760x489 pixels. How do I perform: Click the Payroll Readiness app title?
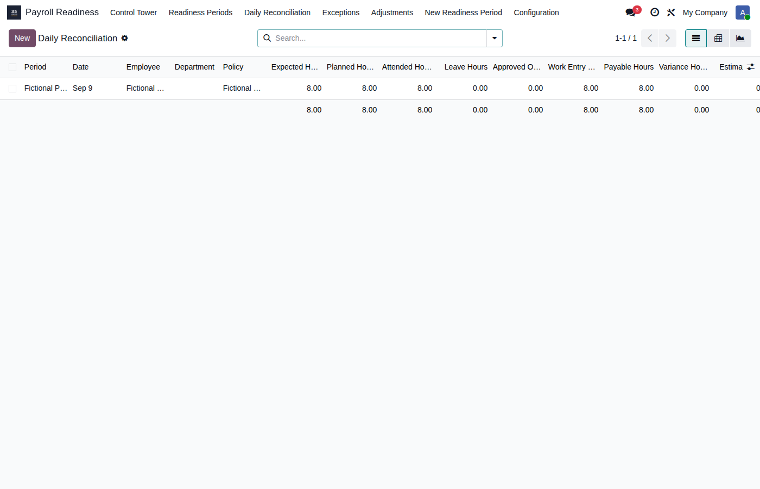62,12
